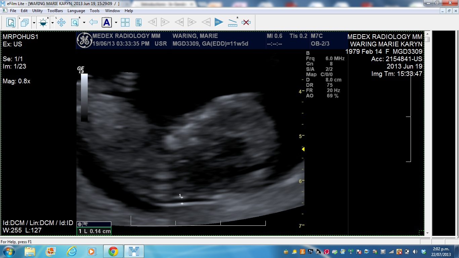Screen dimensions: 459x258
Task: Select the Pan four-arrow tool
Action: 61,23
